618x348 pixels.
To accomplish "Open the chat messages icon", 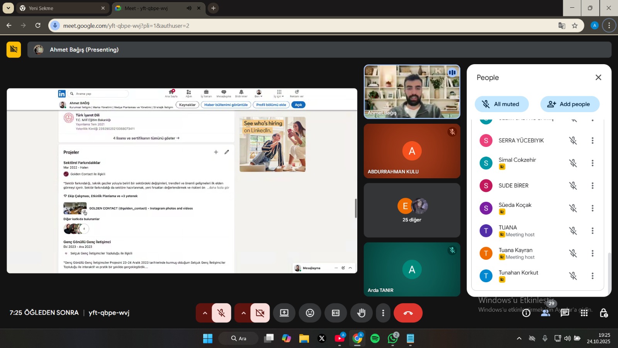I will pos(565,313).
